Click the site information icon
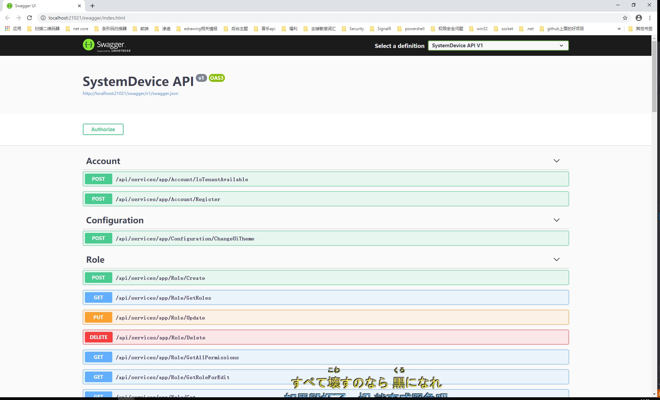Screen dimensions: 660x400 [43, 18]
